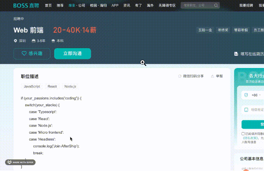The image size is (264, 171).
Task: Click the React skill tag
Action: (52, 86)
